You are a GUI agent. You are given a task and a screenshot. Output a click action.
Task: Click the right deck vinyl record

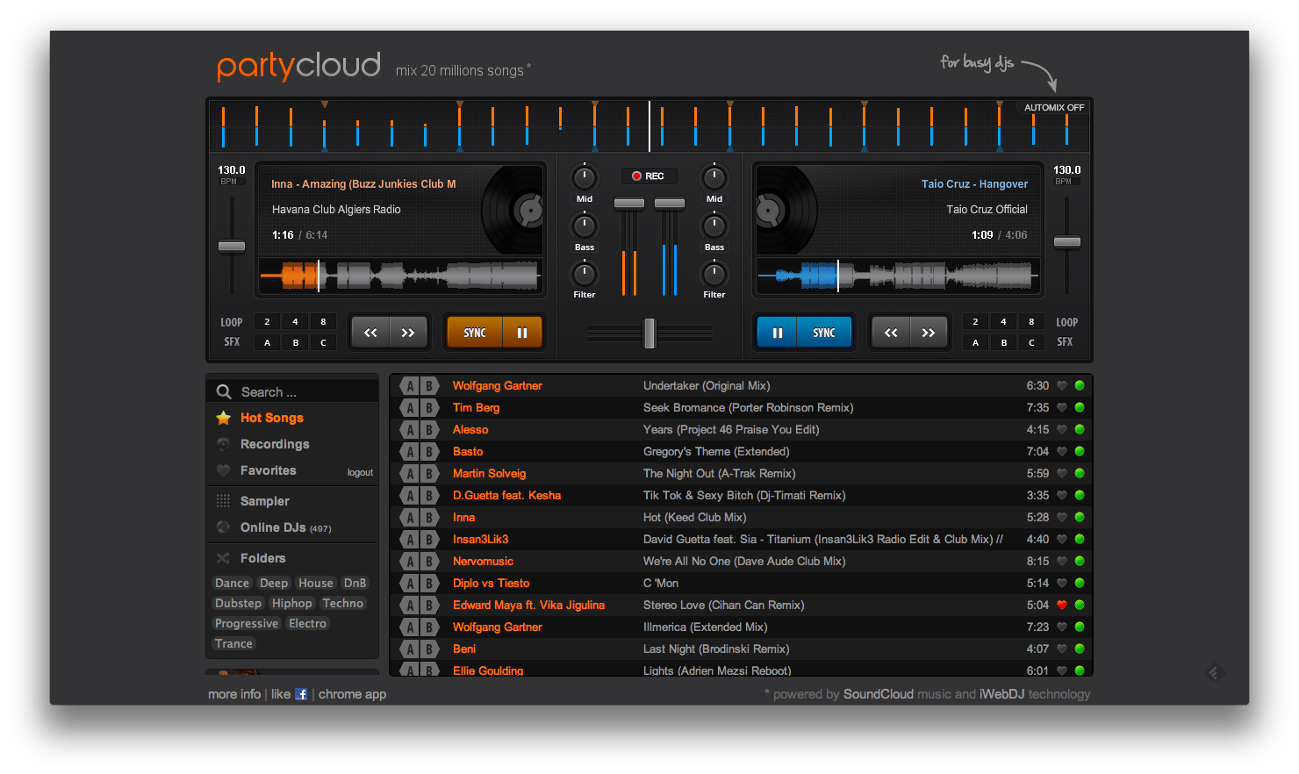click(x=784, y=211)
